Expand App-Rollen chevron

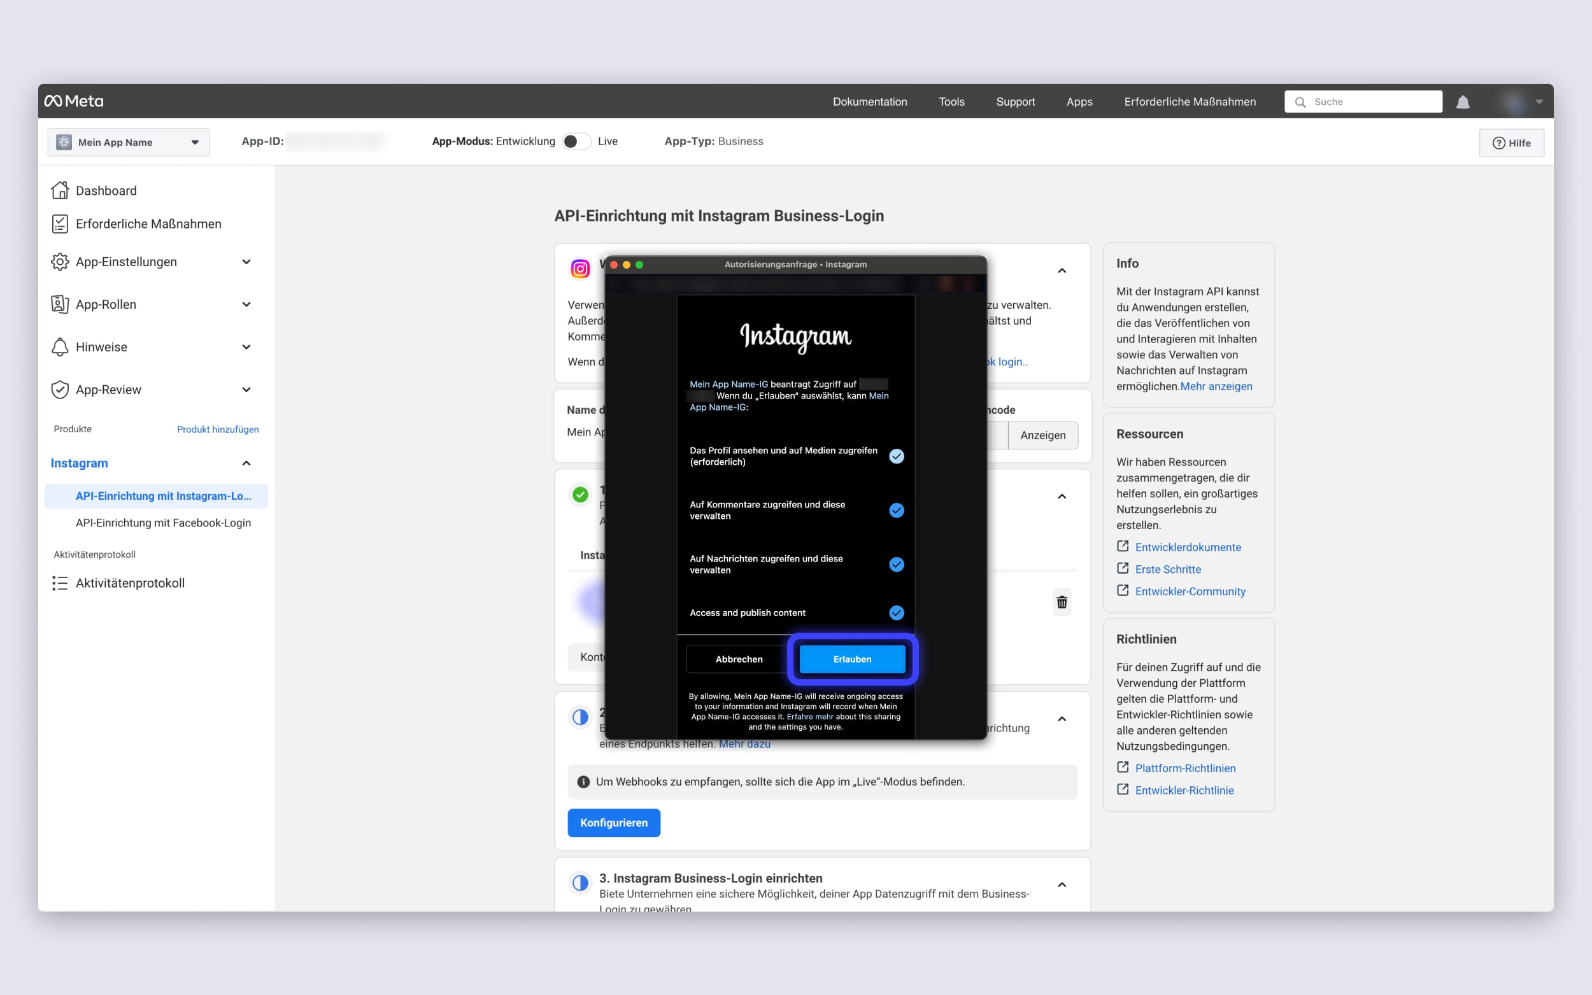[x=246, y=304]
